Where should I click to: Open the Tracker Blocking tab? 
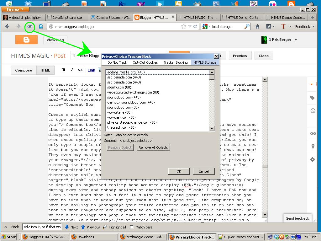(176, 62)
